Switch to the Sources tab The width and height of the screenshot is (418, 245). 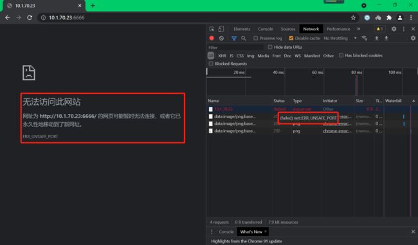(288, 29)
